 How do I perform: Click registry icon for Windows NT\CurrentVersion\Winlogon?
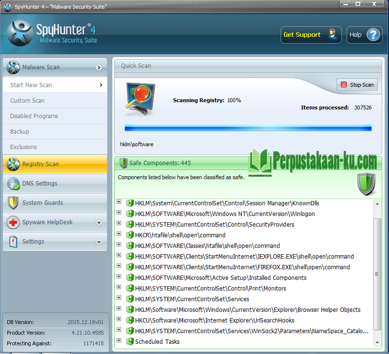[x=130, y=214]
